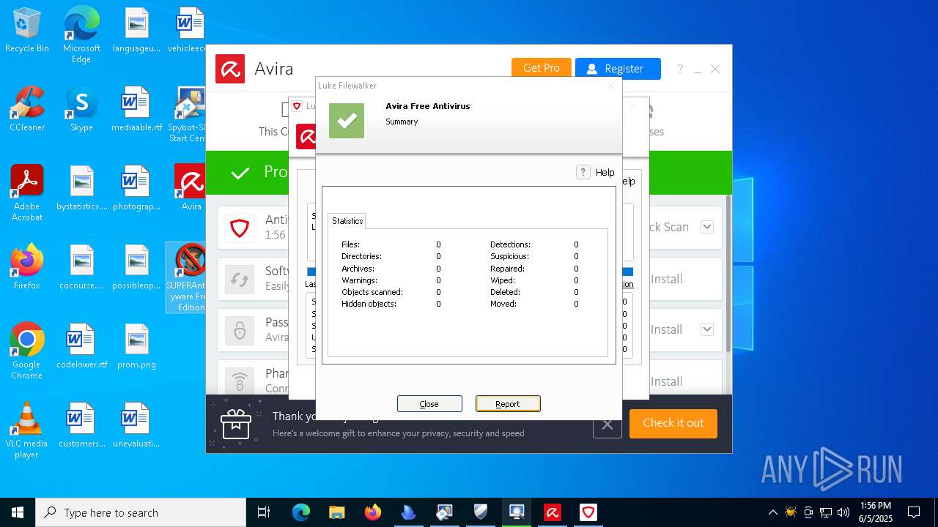Expand the Password Manager Install dropdown arrow
The width and height of the screenshot is (938, 527).
click(x=707, y=329)
